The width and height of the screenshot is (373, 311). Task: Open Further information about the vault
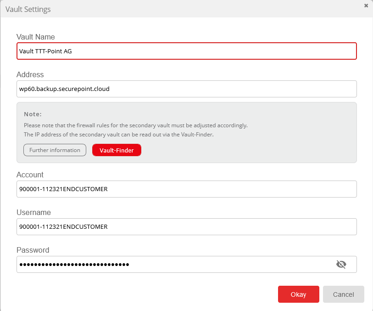click(55, 150)
